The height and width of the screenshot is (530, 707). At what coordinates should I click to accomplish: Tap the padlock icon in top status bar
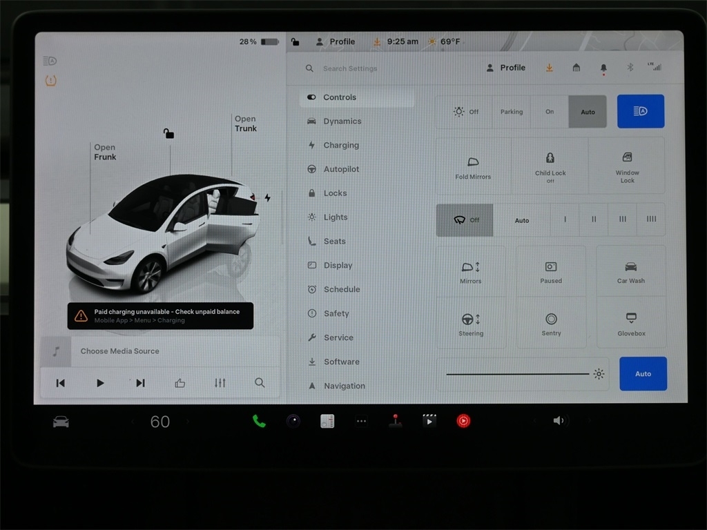point(295,41)
